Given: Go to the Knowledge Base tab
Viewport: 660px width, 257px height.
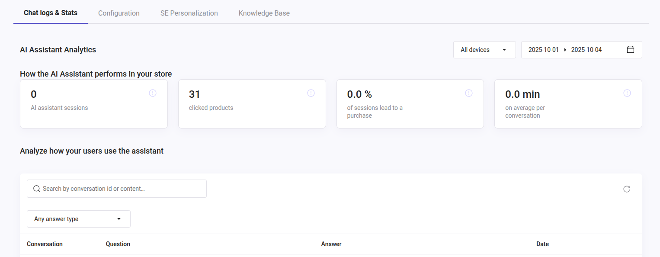Looking at the screenshot, I should point(264,13).
